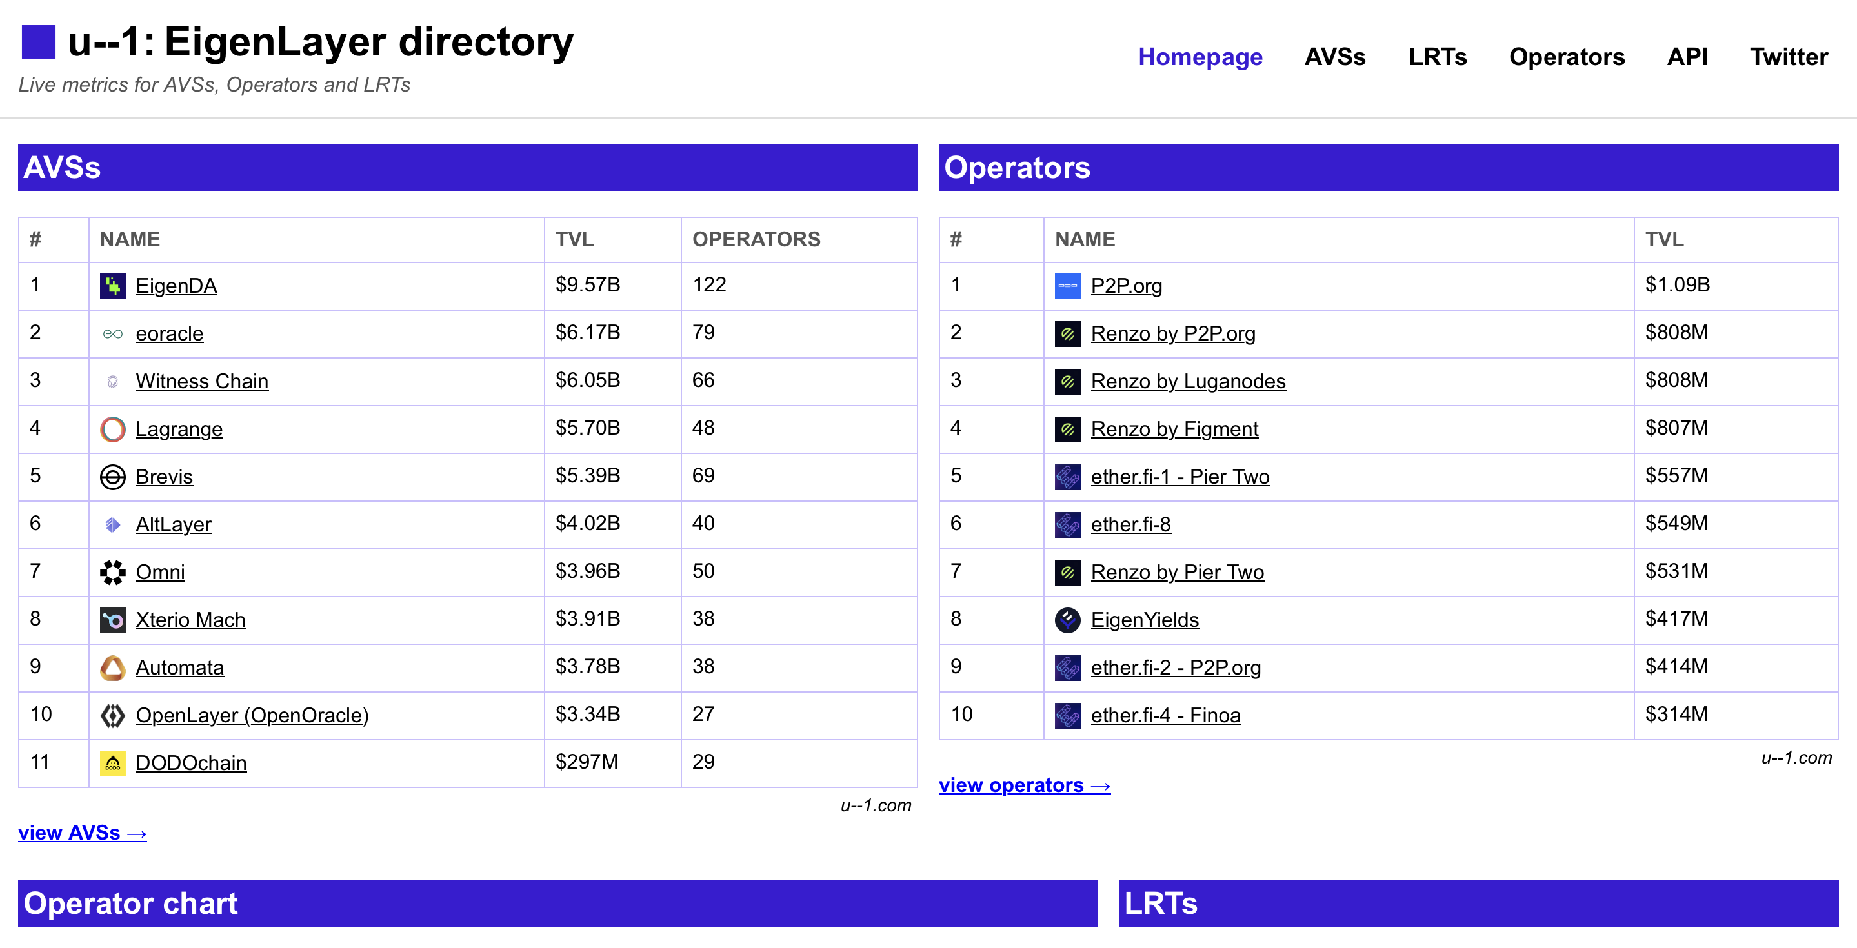Open the AVSs navigation menu item
Viewport: 1857px width, 948px height.
[x=1334, y=57]
